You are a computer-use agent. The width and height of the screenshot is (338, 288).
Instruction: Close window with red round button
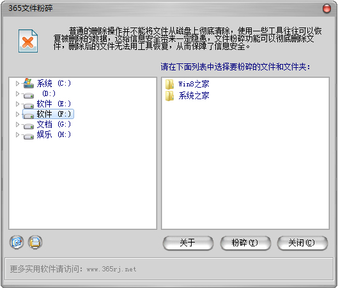[326, 8]
